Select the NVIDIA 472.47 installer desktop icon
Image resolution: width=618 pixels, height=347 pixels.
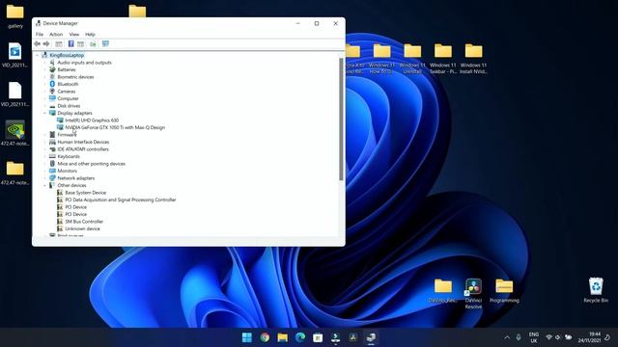click(15, 133)
